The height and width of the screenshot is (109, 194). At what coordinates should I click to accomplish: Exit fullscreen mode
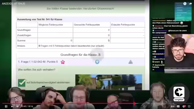[189, 106]
